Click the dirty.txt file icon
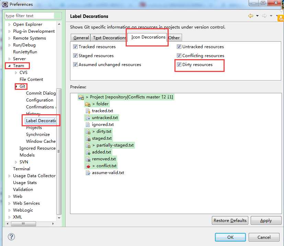 88,131
